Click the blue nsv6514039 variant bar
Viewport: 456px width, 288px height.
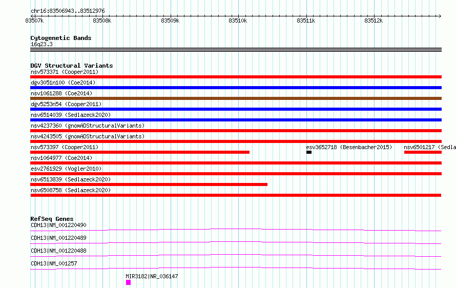pos(236,120)
